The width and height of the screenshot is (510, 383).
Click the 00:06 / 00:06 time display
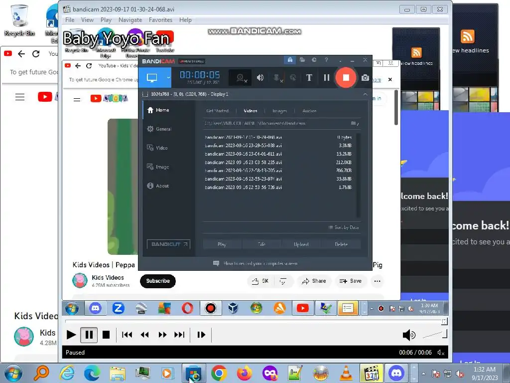(x=415, y=353)
